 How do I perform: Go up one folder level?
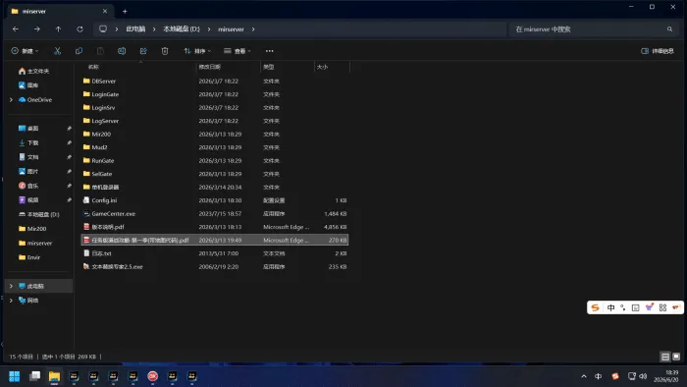tap(58, 28)
